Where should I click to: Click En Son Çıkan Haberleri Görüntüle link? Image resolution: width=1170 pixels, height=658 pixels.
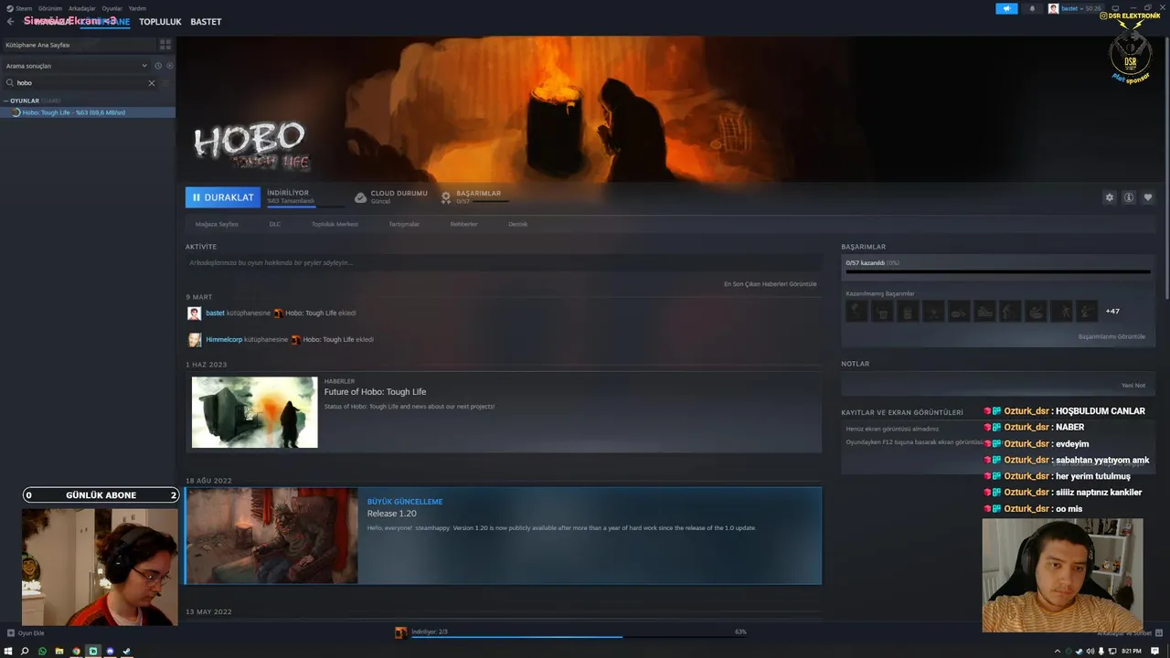click(x=771, y=284)
